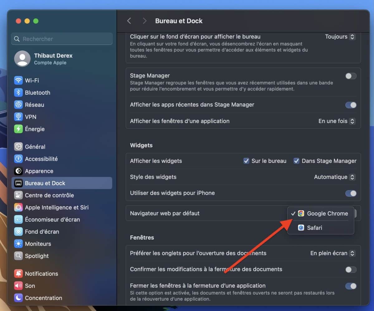The width and height of the screenshot is (374, 311).
Task: Click Thibaut Derex account avatar
Action: coord(22,58)
